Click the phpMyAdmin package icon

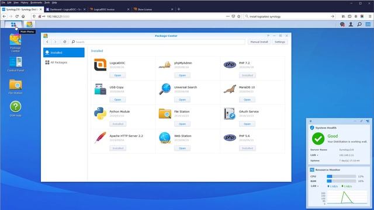165,65
